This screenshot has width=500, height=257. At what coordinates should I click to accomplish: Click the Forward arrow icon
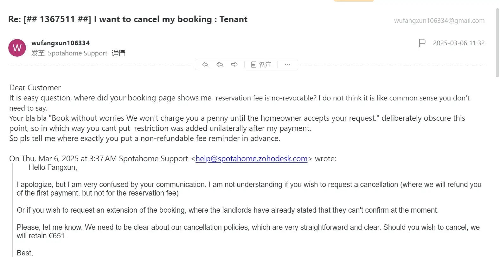coord(234,65)
